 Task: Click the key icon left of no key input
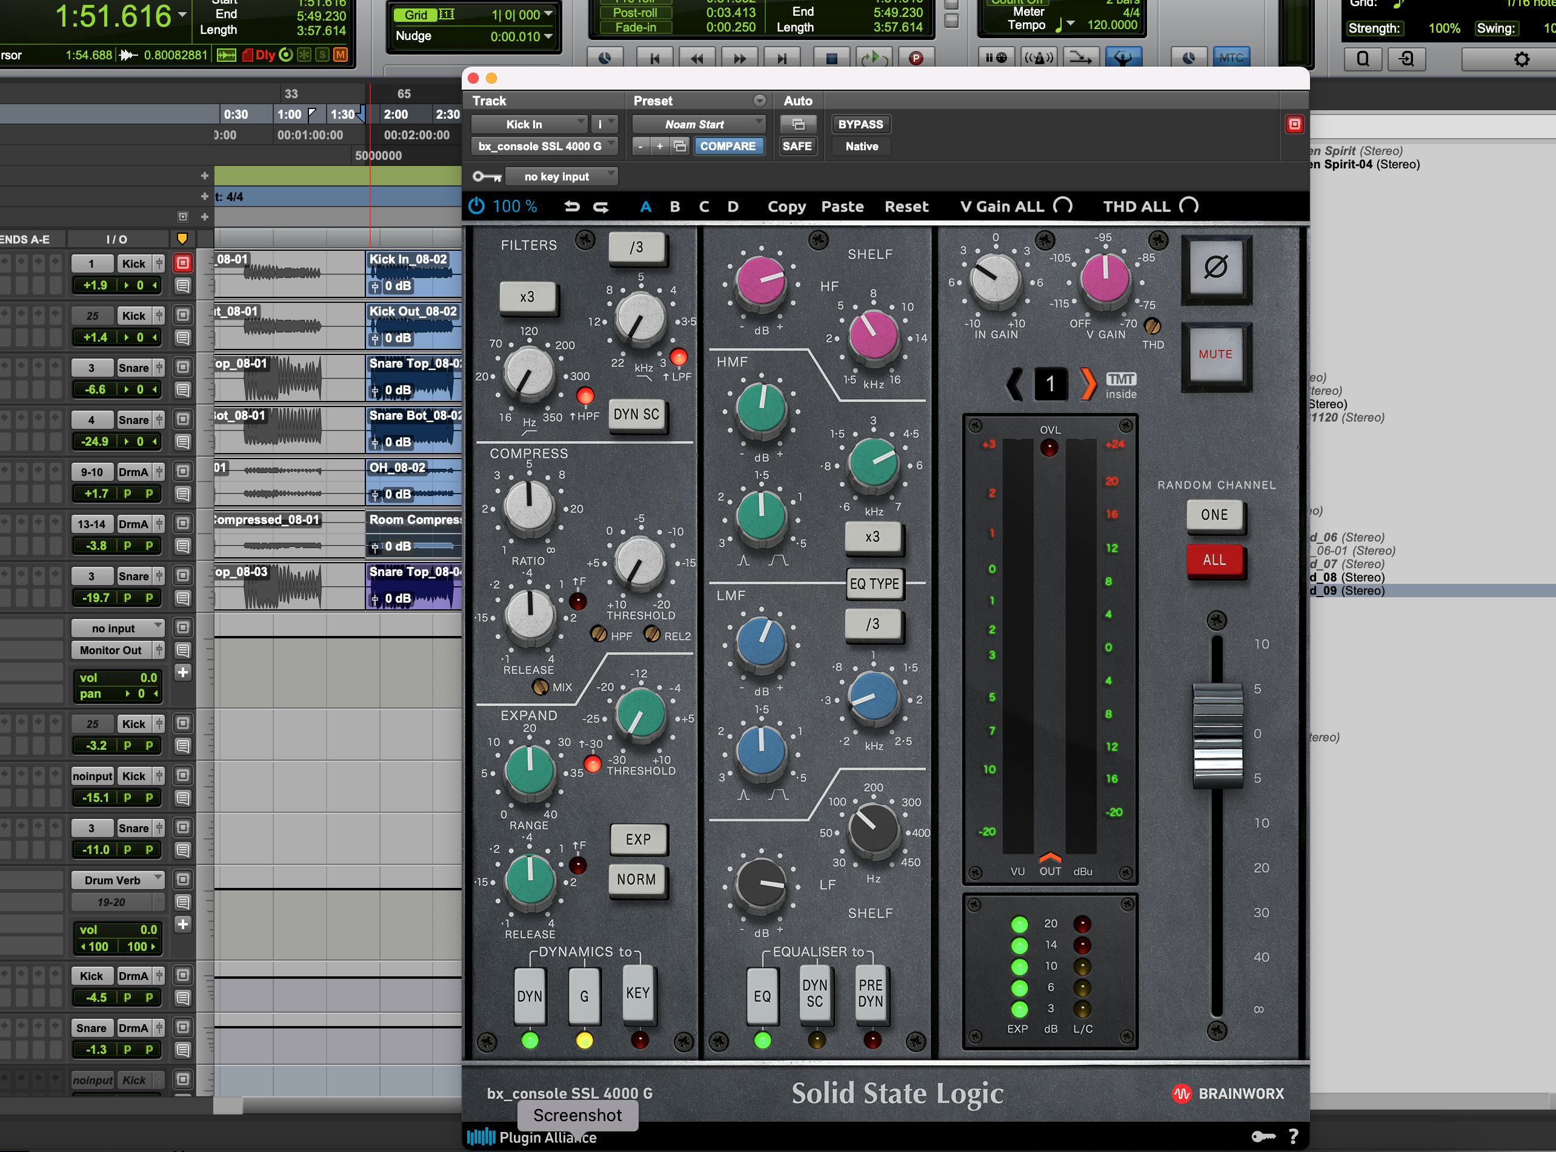pos(487,176)
